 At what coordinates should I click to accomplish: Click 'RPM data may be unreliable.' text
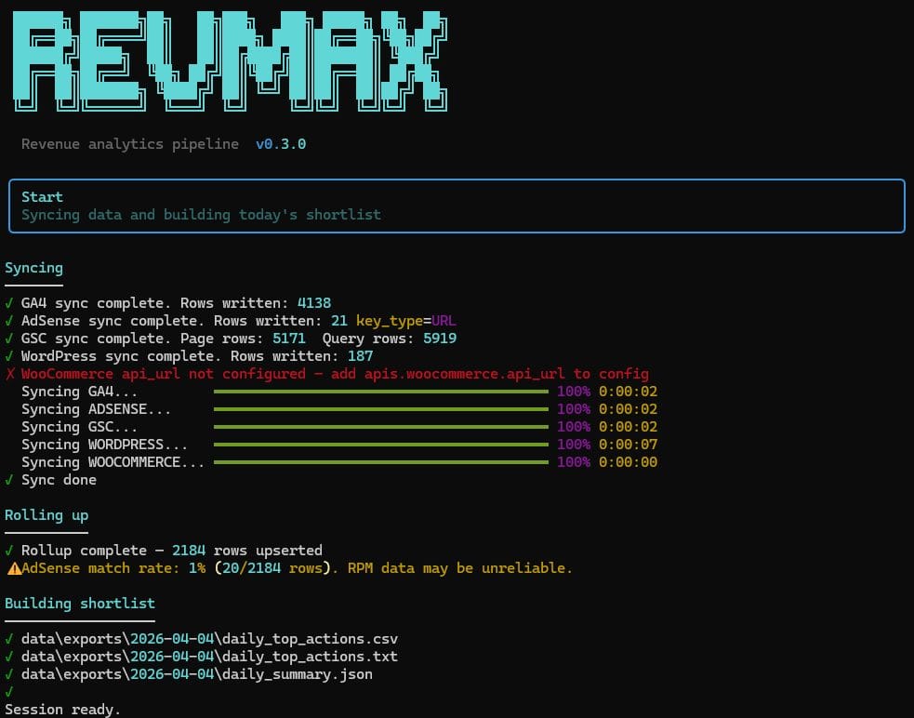pos(460,568)
